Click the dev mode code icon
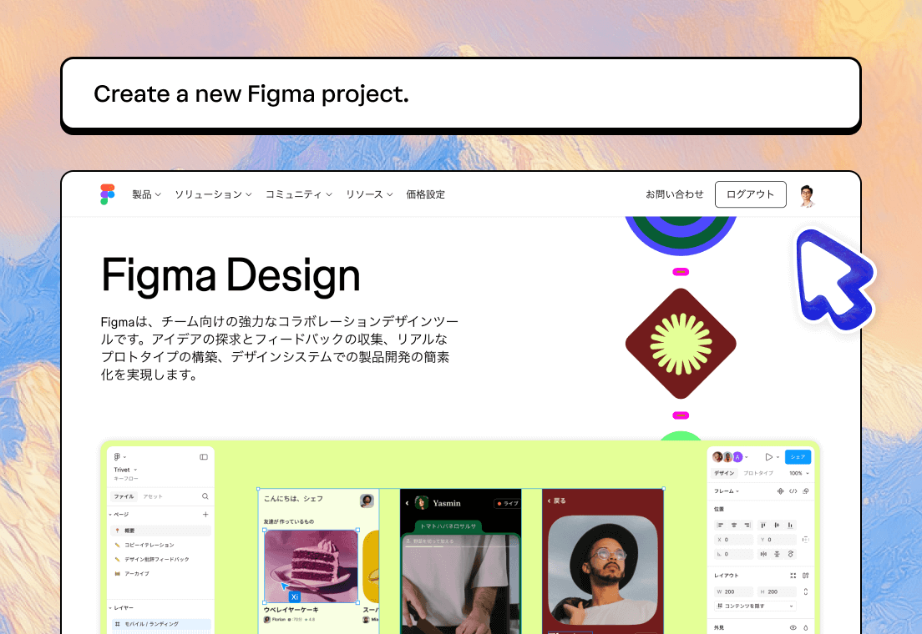 tap(793, 491)
